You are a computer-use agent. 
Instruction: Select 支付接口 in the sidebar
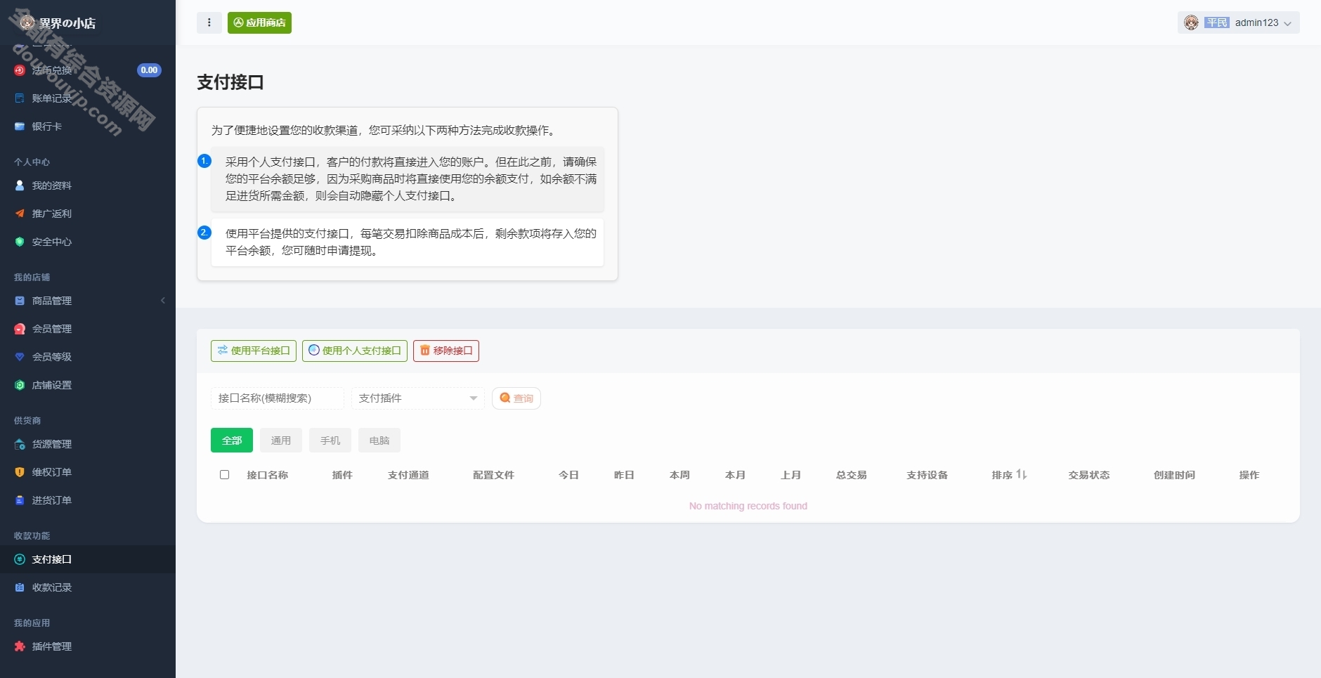[x=88, y=559]
